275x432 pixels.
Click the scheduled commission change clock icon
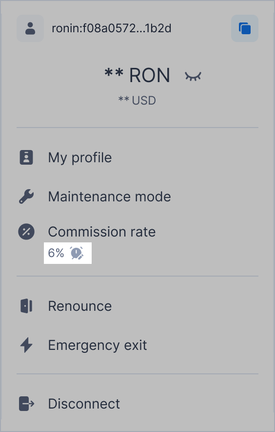[x=77, y=253]
